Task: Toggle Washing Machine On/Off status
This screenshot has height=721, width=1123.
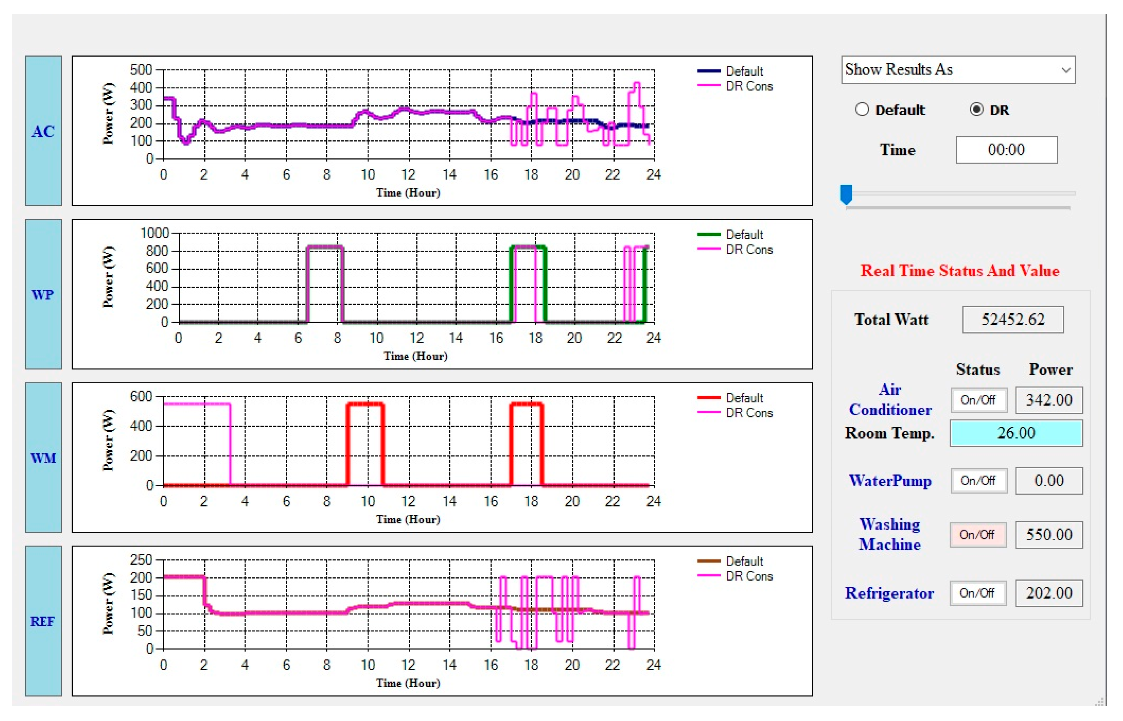Action: [x=977, y=535]
